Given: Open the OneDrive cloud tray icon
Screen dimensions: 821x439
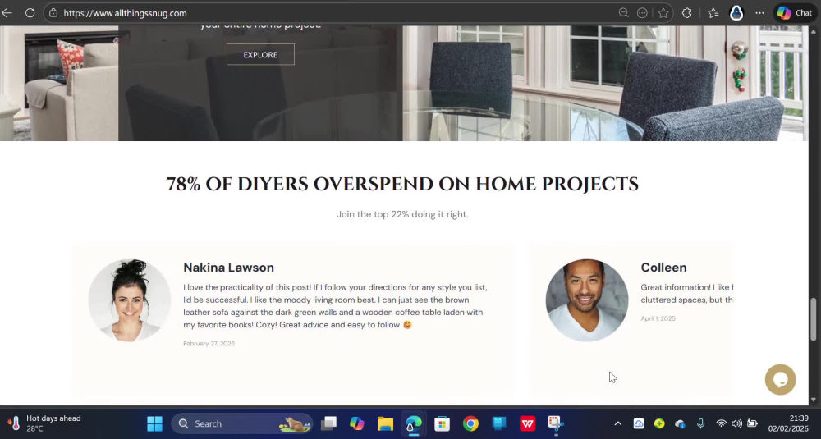Looking at the screenshot, I should (x=680, y=424).
